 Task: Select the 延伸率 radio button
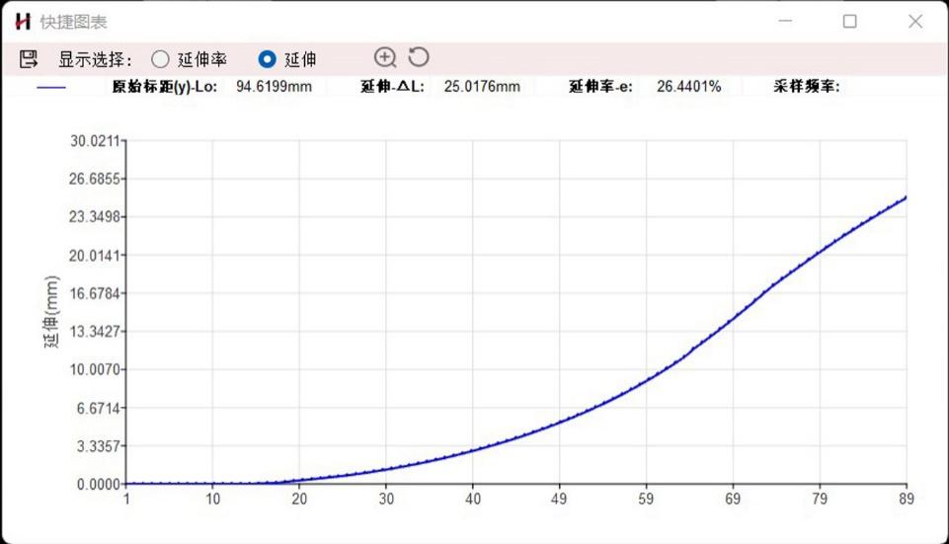point(160,59)
